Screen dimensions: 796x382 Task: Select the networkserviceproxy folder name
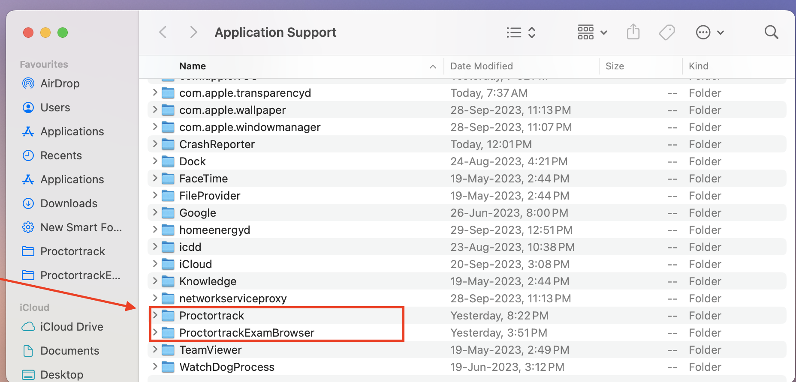tap(233, 298)
